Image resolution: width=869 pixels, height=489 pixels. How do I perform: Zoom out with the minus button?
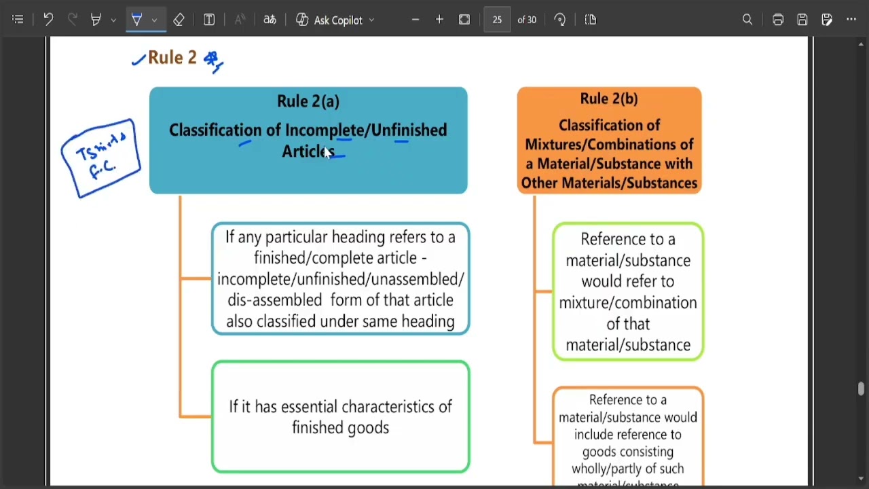point(415,20)
